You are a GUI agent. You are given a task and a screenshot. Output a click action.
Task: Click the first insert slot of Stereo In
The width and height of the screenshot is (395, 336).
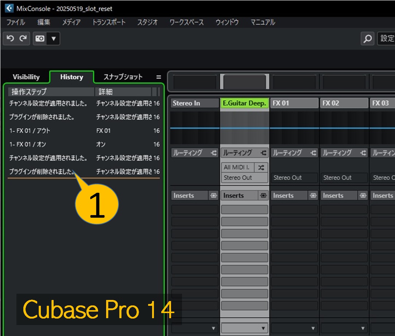click(195, 209)
